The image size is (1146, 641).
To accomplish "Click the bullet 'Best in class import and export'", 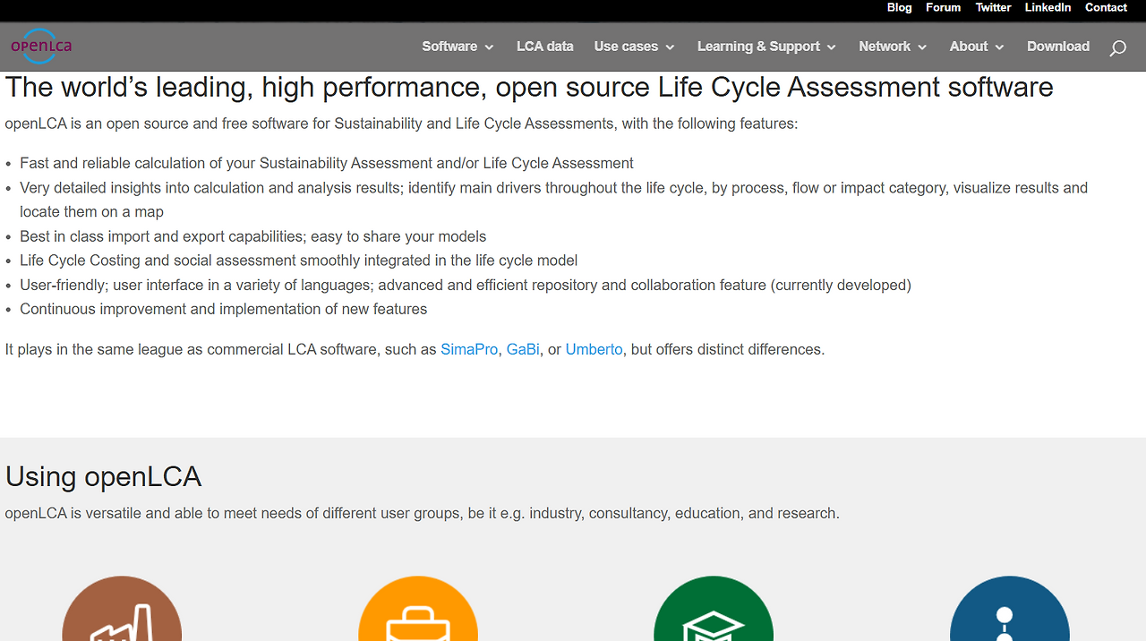I will [x=253, y=236].
